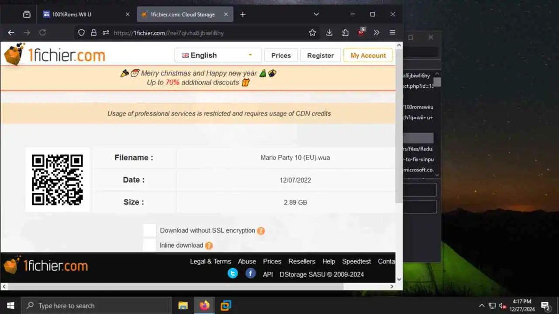Screen dimensions: 559x314
Task: Click the 12/07/2022 date value
Action: [x=295, y=180]
